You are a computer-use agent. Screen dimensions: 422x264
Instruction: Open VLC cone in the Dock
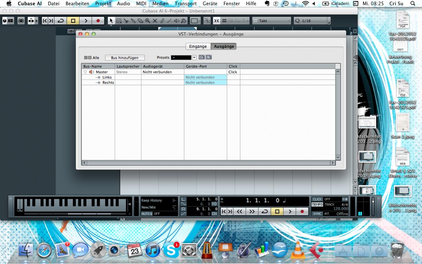pyautogui.click(x=298, y=250)
